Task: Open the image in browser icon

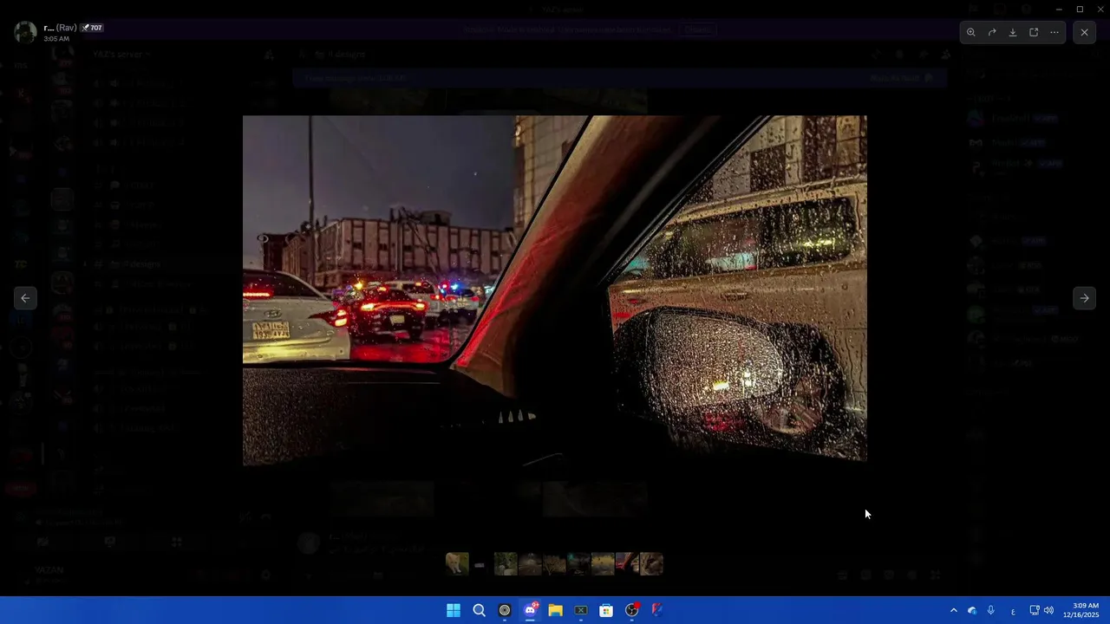Action: click(x=1034, y=32)
